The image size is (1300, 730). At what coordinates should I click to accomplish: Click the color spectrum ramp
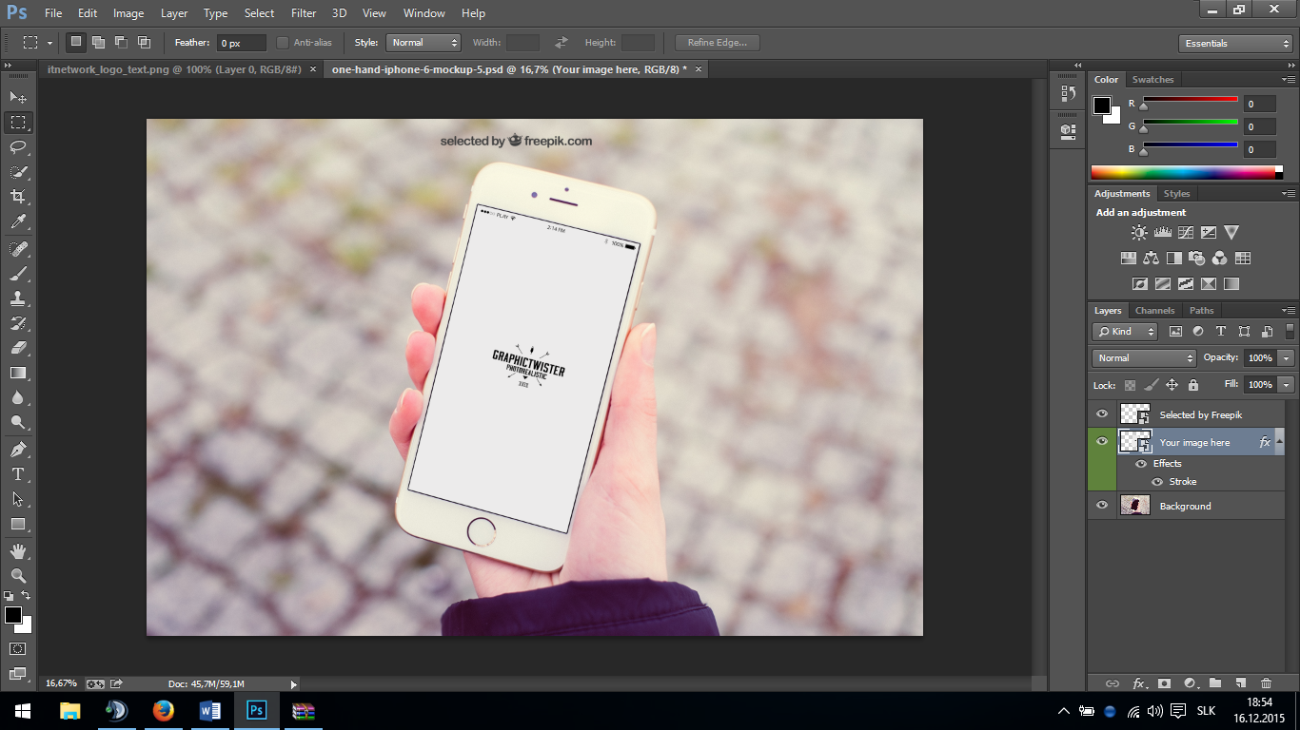(1183, 172)
